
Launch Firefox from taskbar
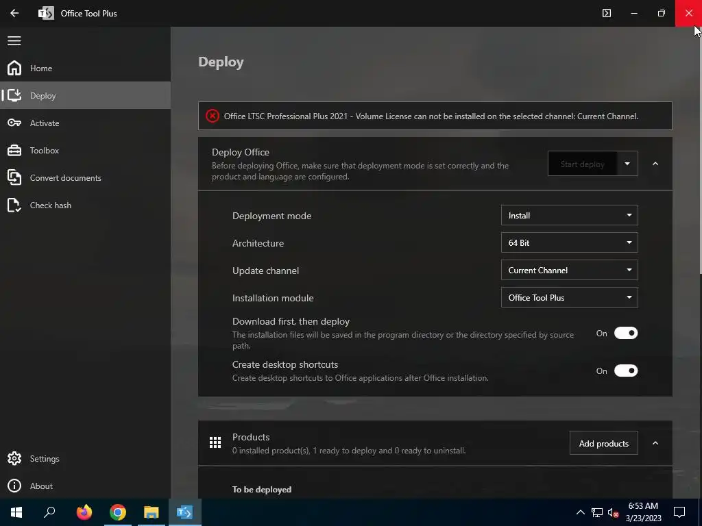point(84,512)
